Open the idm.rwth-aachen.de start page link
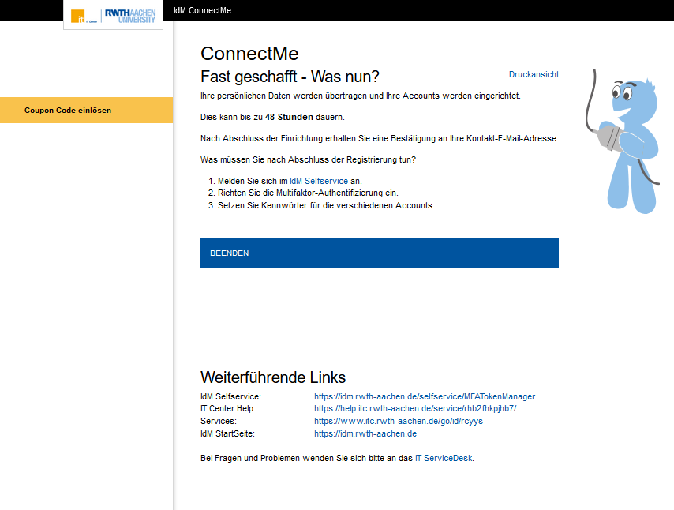Screen dimensions: 674x510 click(x=365, y=434)
